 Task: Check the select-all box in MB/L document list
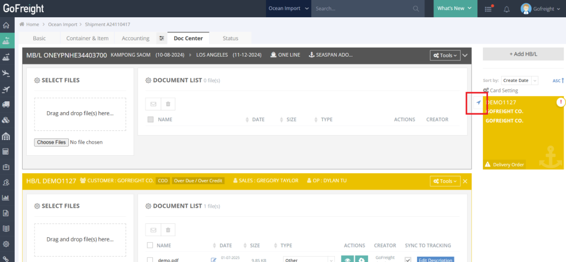[x=151, y=120]
